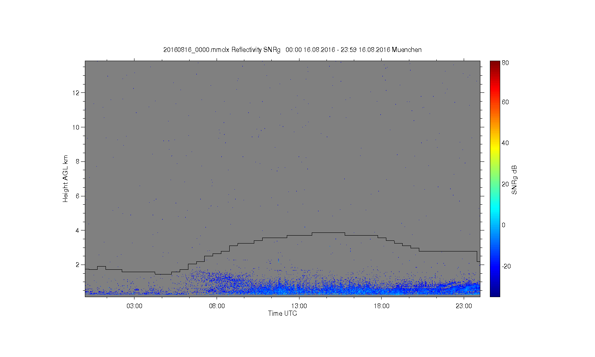Screen dimensions: 595x357
Task: Click the height tick label 8
Action: click(78, 161)
